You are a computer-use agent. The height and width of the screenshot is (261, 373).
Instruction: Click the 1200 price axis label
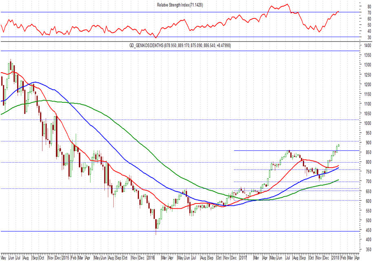click(368, 84)
